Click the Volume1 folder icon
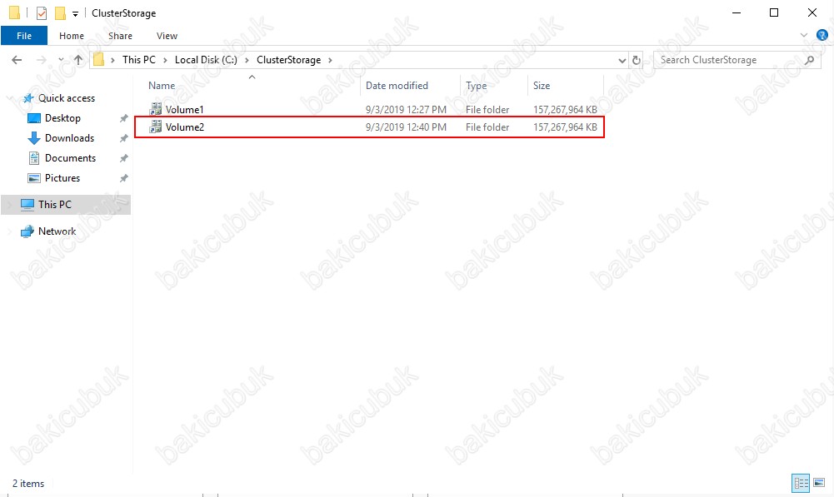834x497 pixels. point(155,110)
